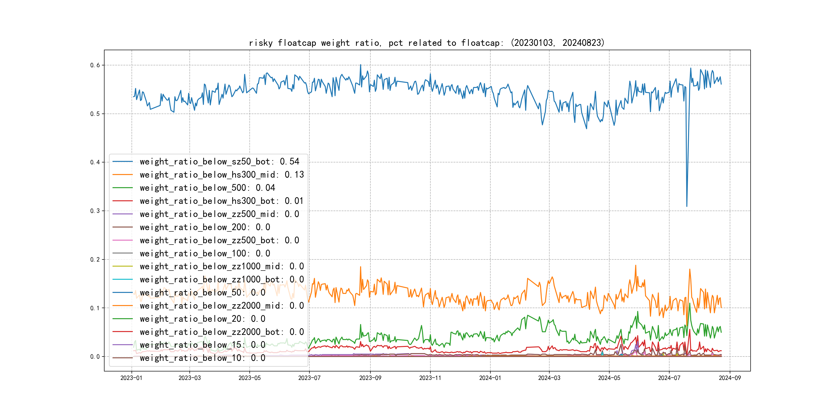This screenshot has width=834, height=417.
Task: Click the weight_ratio_below_sz50_bot legend label
Action: pyautogui.click(x=220, y=162)
